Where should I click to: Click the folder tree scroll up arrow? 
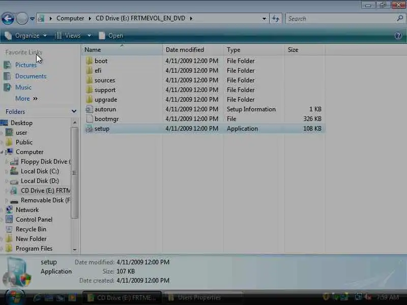point(75,122)
